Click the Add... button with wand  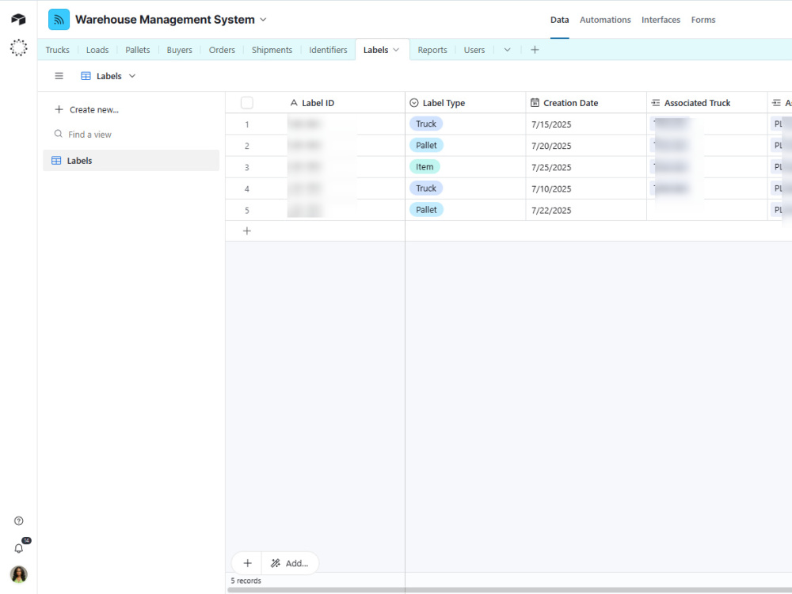coord(290,563)
